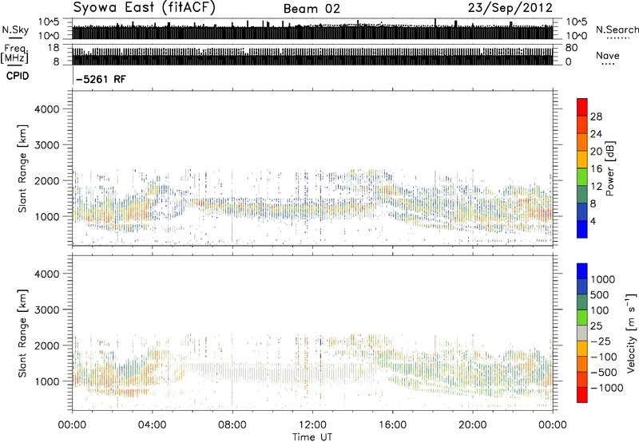The height and width of the screenshot is (442, 639).
Task: Click the date '23/Sep/2012'
Action: (510, 8)
